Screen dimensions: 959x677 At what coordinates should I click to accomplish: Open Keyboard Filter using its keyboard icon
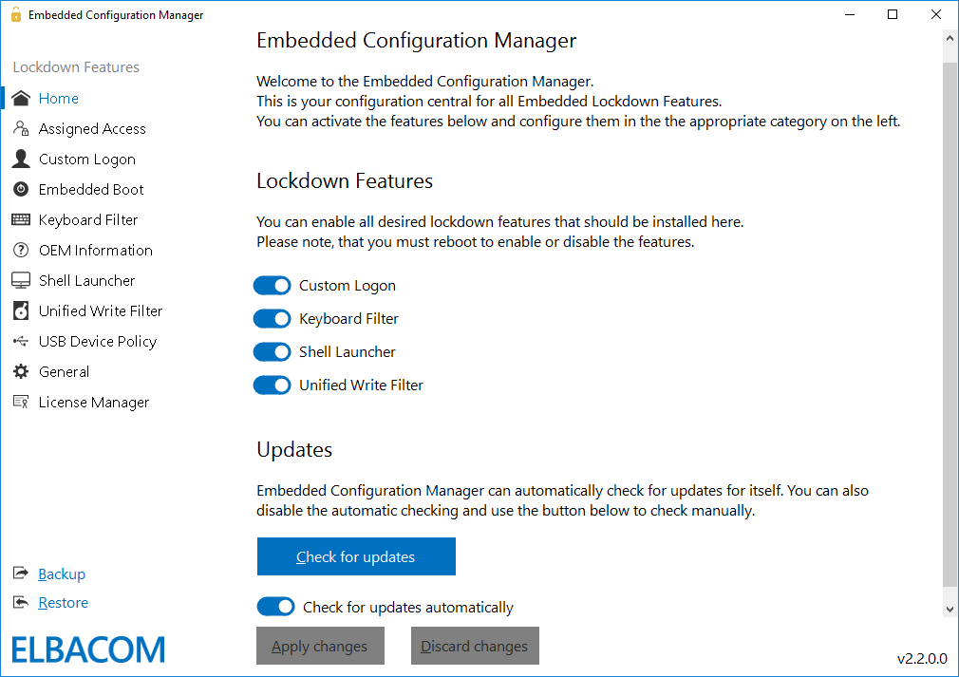click(20, 219)
